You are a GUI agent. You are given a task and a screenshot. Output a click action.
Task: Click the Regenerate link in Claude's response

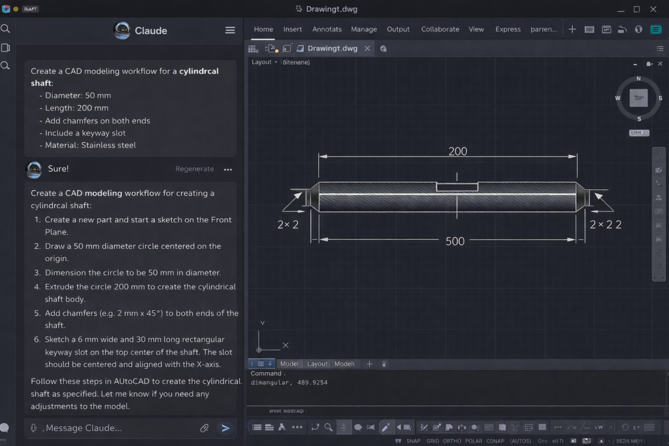(x=194, y=168)
